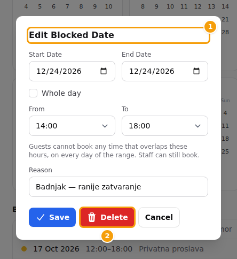Click the checkmark icon on the Save button
The height and width of the screenshot is (259, 237).
(x=41, y=217)
